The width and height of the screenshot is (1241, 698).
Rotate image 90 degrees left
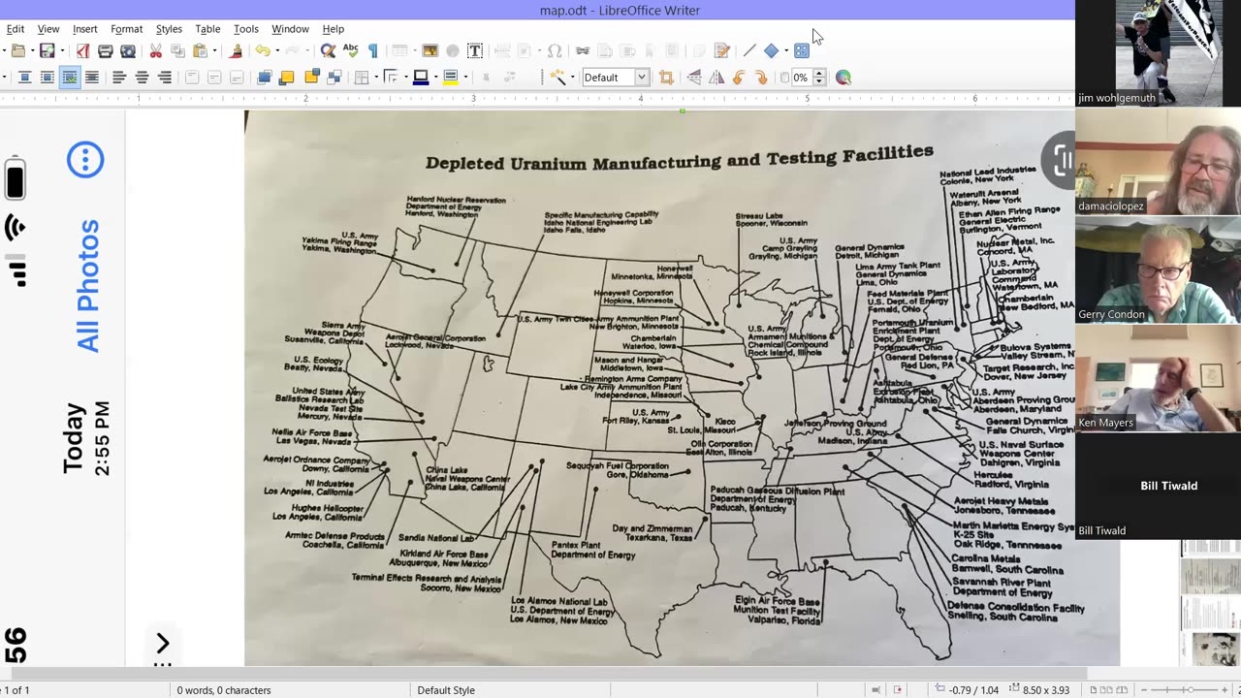739,78
